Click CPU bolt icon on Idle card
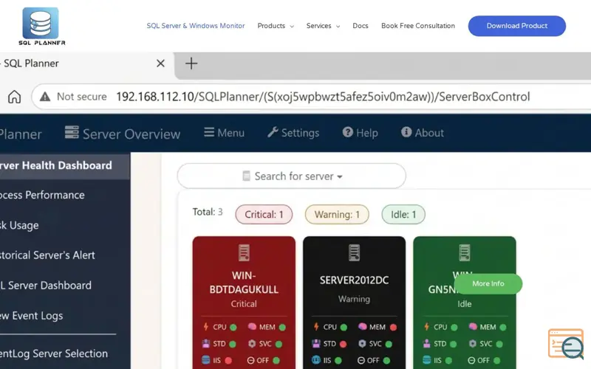 pyautogui.click(x=427, y=326)
